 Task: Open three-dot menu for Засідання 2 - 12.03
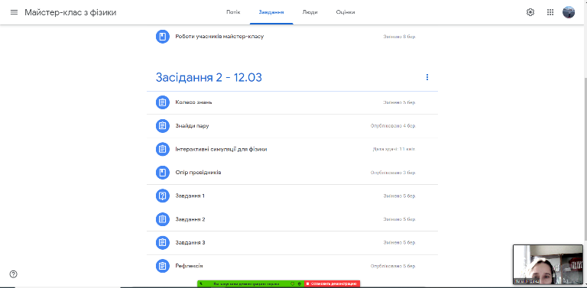pyautogui.click(x=427, y=77)
